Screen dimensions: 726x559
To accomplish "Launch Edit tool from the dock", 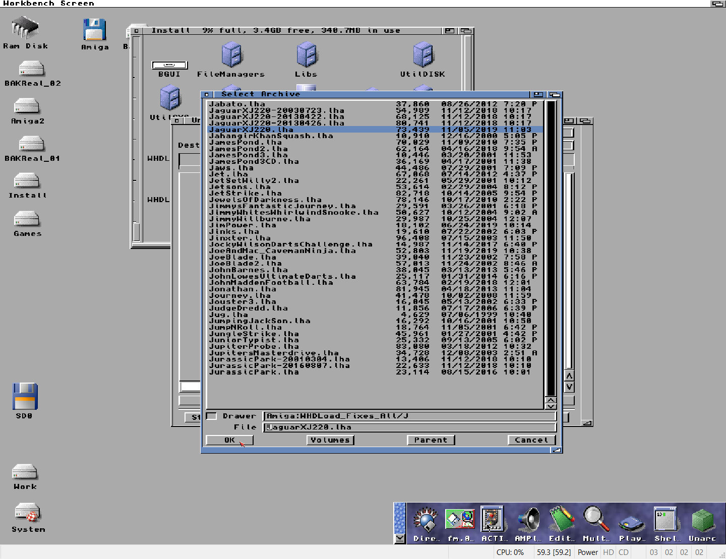I will 562,519.
